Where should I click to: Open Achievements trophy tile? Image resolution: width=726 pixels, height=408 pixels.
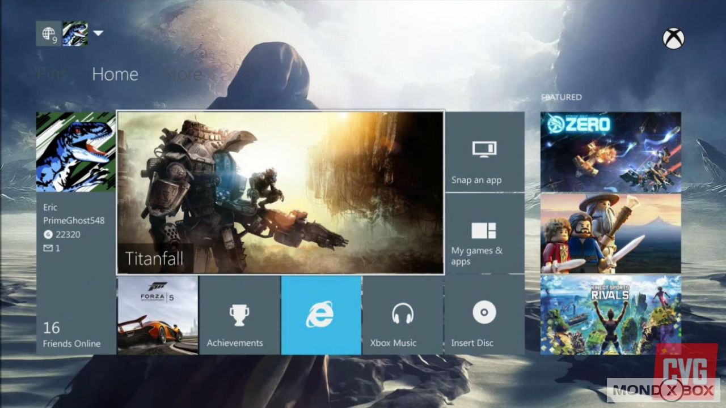pos(239,315)
